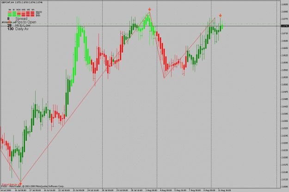Click the STR signal bar under M5
Image resolution: width=289 pixels, height=192 pixels.
tap(28, 14)
